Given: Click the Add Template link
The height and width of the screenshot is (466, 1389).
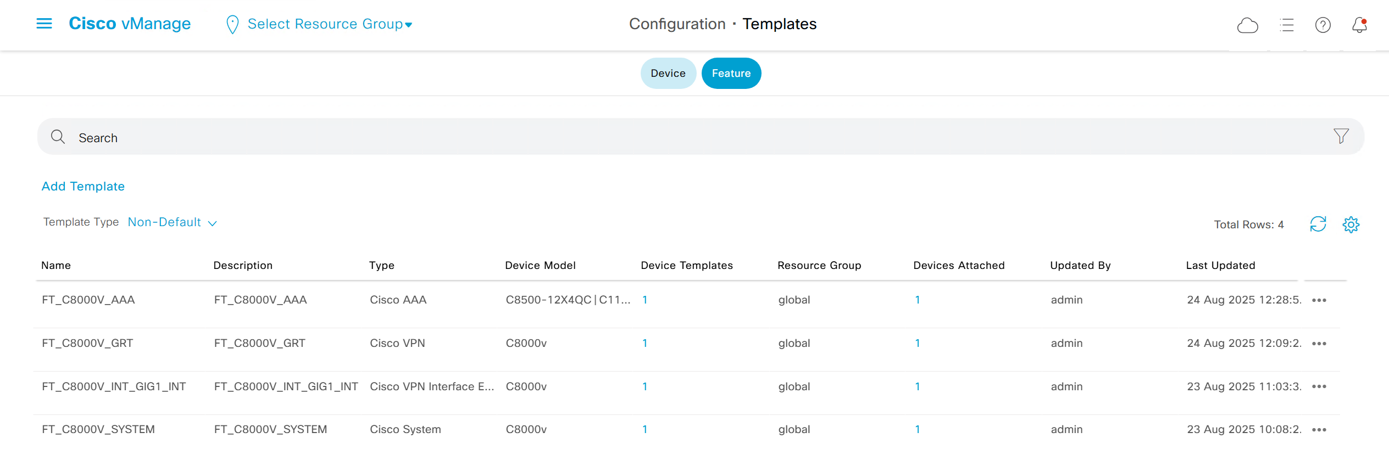Looking at the screenshot, I should pos(83,187).
